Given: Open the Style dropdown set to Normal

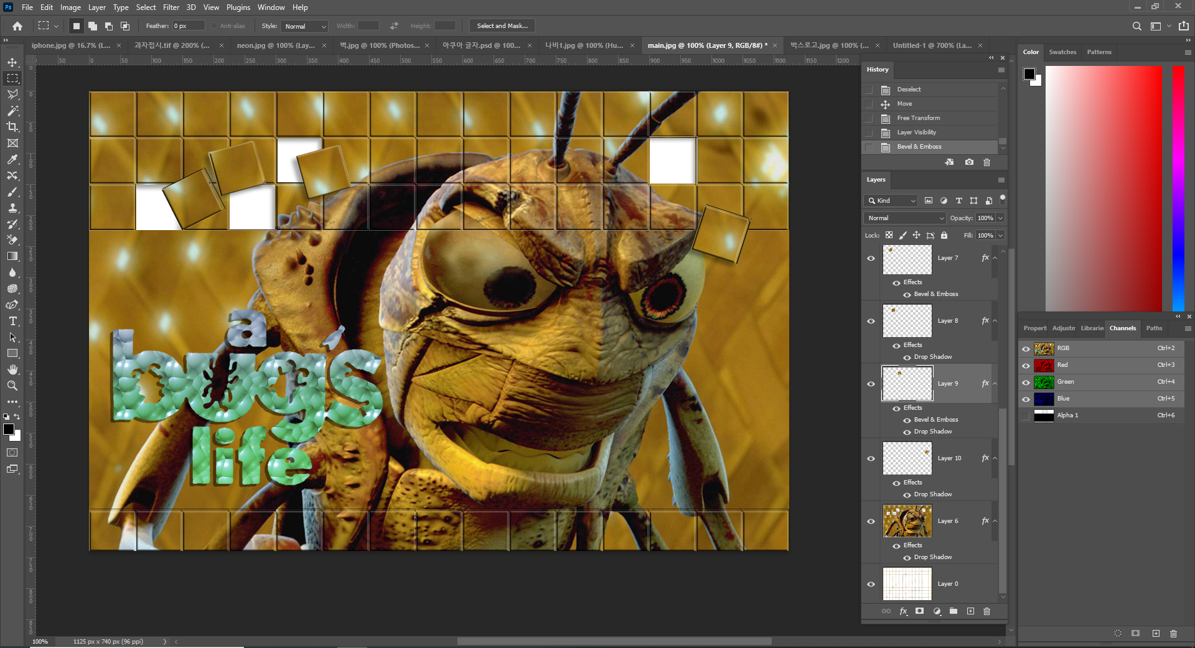Looking at the screenshot, I should tap(304, 26).
